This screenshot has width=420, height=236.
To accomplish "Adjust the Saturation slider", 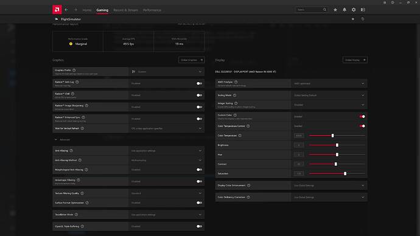I will click(337, 173).
